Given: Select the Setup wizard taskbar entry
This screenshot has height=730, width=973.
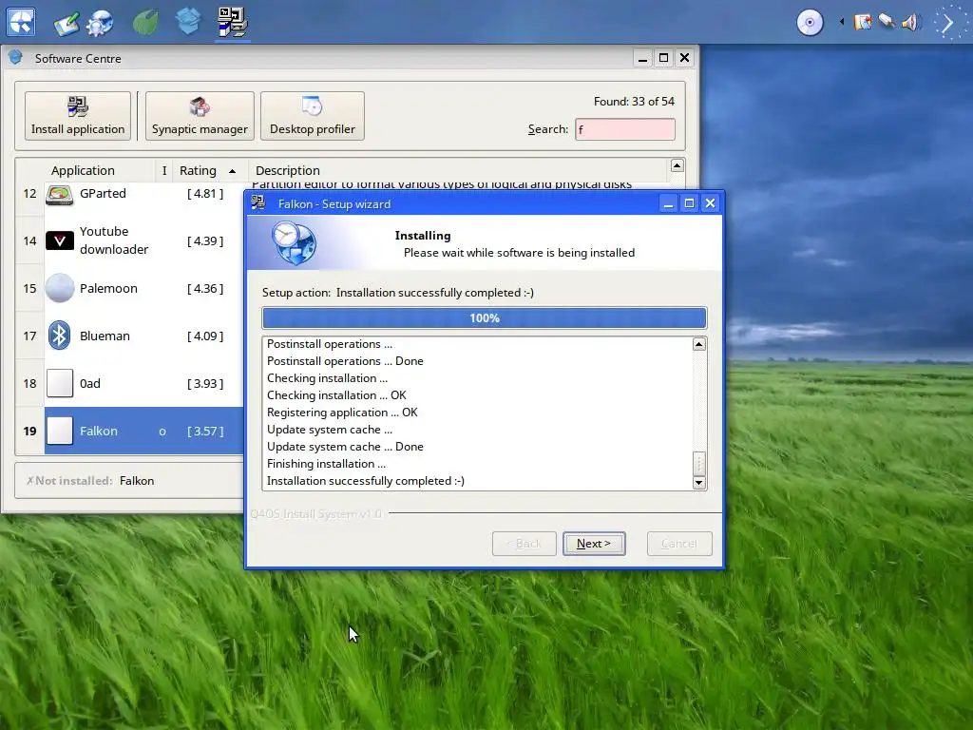Looking at the screenshot, I should click(233, 23).
